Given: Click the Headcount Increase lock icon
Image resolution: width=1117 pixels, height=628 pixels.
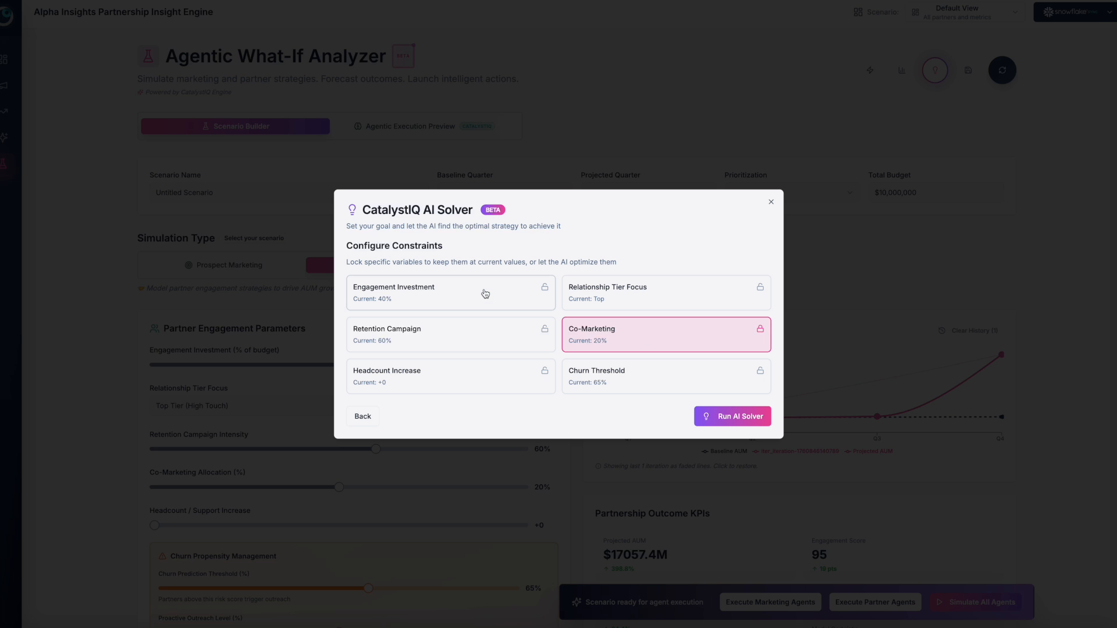Looking at the screenshot, I should point(545,370).
